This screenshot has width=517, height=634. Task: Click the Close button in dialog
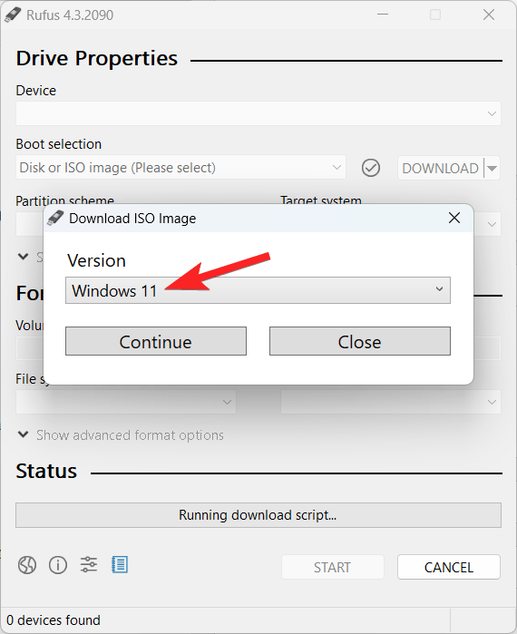pyautogui.click(x=360, y=341)
